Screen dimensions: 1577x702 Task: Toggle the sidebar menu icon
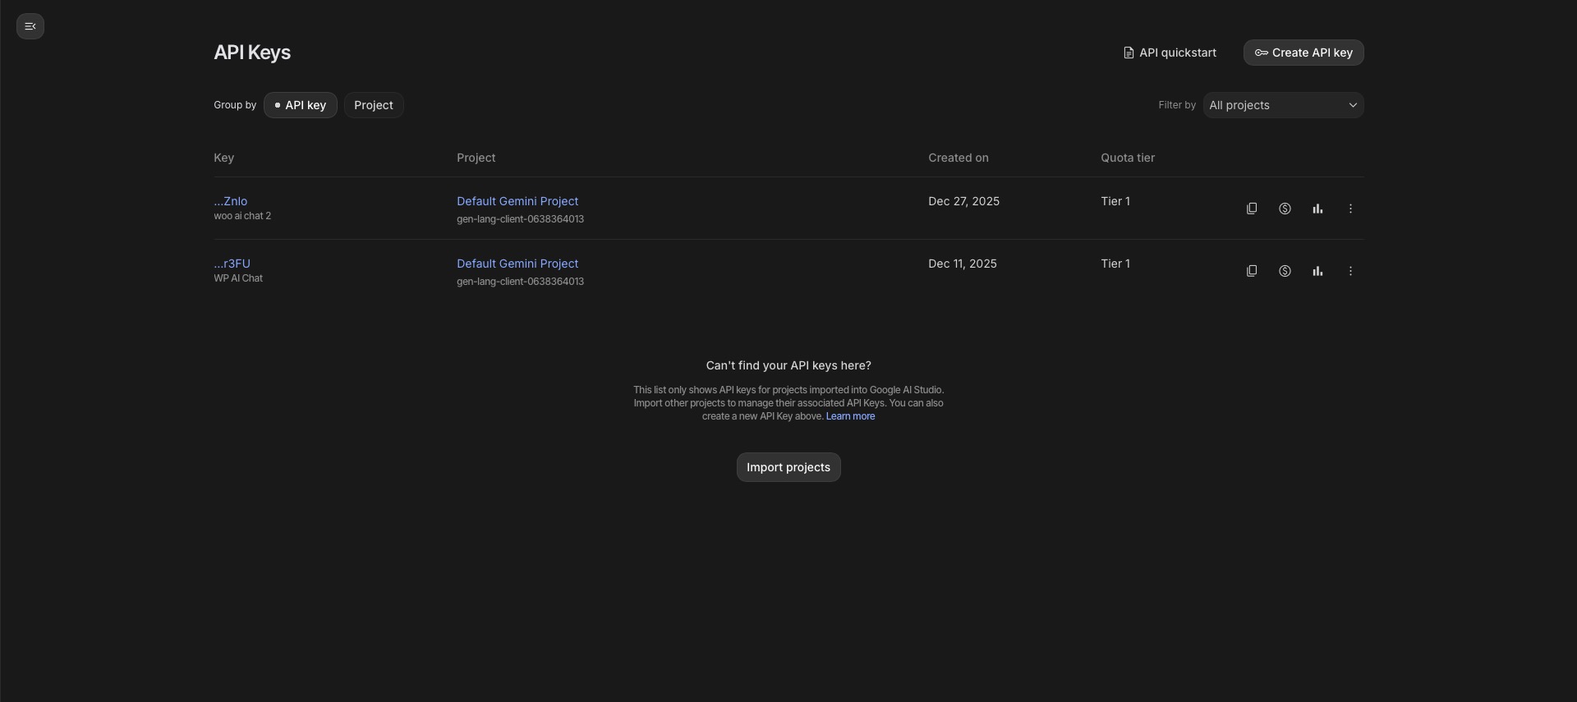coord(30,26)
